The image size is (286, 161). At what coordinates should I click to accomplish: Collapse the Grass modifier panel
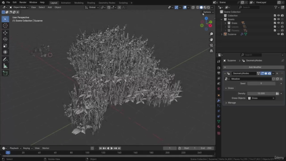tap(226, 88)
